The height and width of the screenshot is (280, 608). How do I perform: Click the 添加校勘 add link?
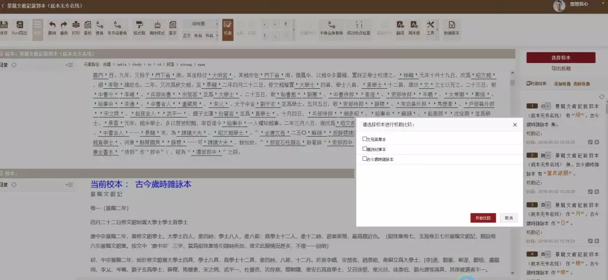[x=562, y=84]
